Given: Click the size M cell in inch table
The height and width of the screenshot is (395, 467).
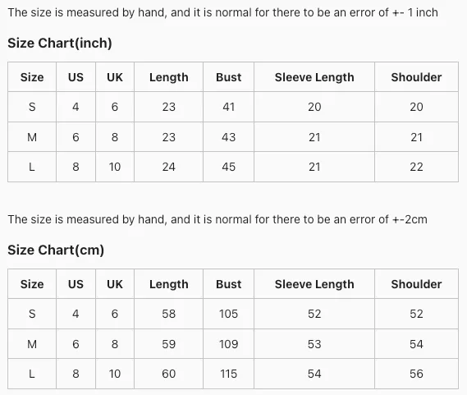Looking at the screenshot, I should (x=32, y=137).
